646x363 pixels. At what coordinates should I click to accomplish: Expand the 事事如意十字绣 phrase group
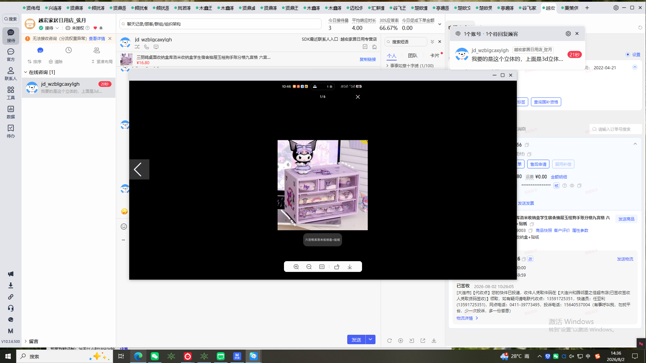[x=388, y=66]
